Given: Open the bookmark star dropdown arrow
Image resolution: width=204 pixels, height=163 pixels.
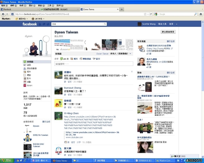Looking at the screenshot, I should [148, 14].
